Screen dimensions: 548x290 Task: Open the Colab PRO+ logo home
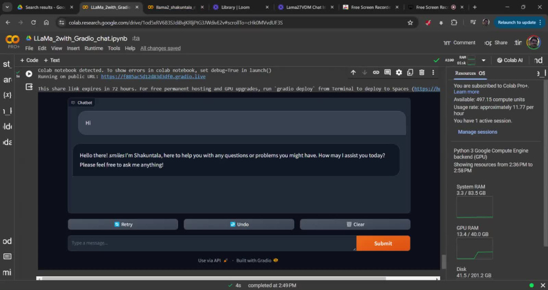(x=13, y=42)
